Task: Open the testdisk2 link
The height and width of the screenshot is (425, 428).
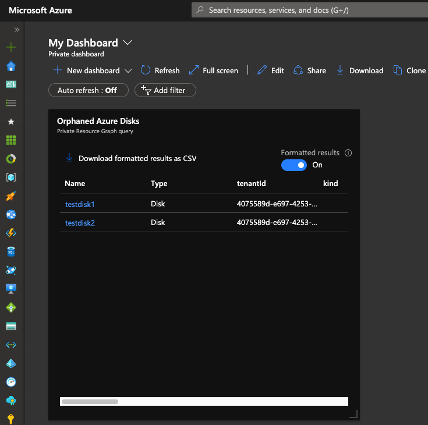Action: point(80,223)
